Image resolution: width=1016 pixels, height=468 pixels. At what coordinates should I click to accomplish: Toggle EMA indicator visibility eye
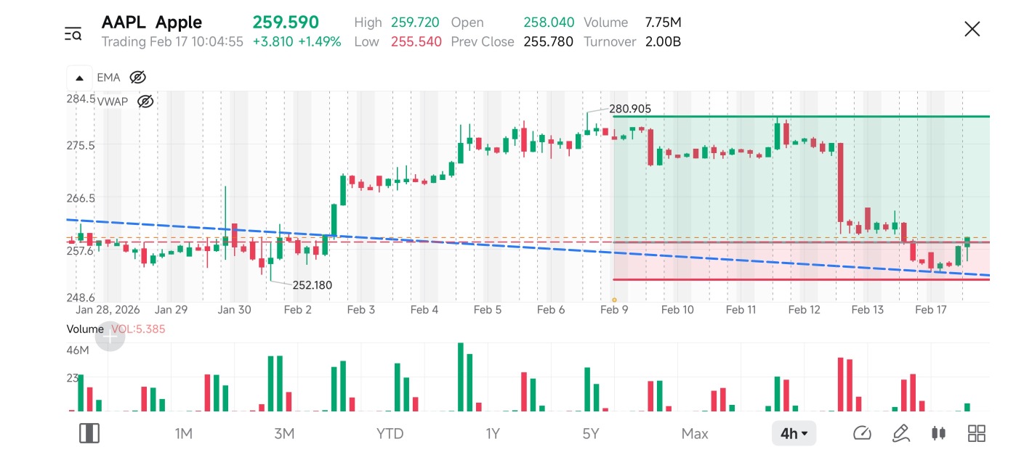137,78
